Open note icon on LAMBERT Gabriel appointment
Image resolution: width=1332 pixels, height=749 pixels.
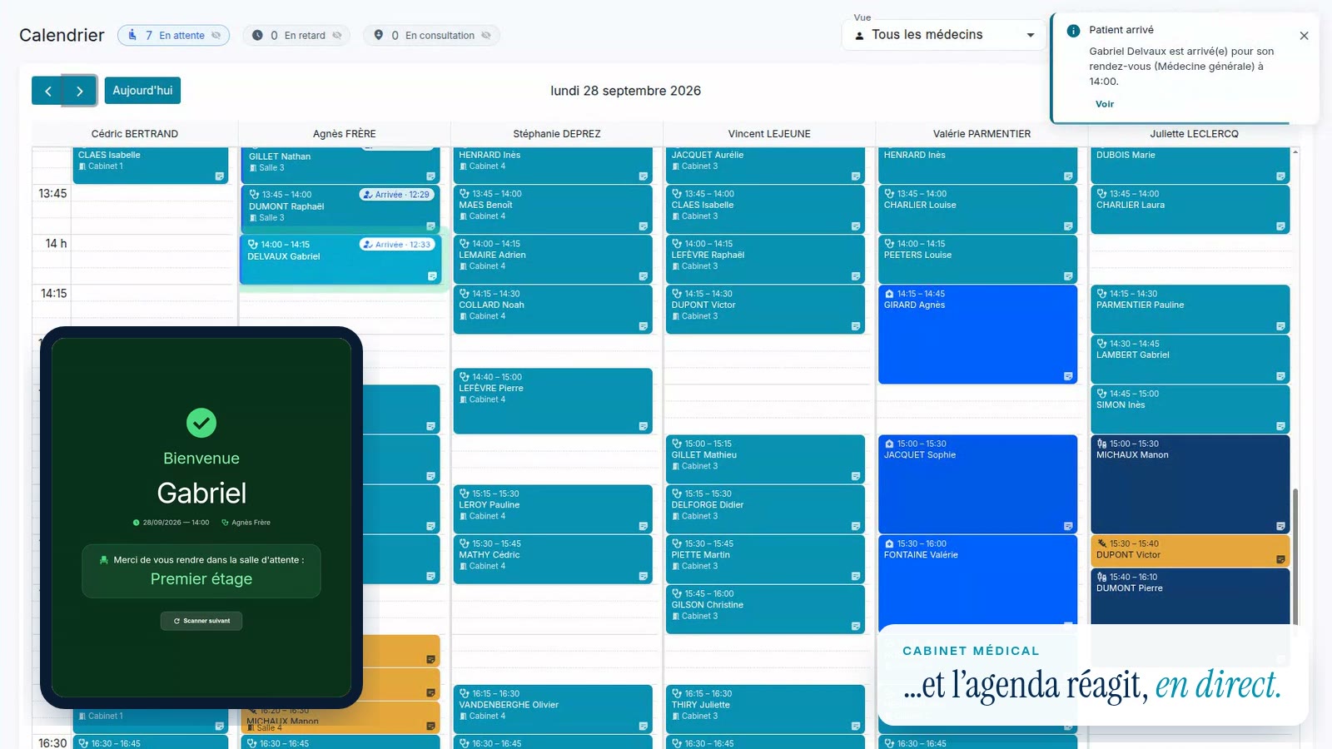pos(1280,376)
